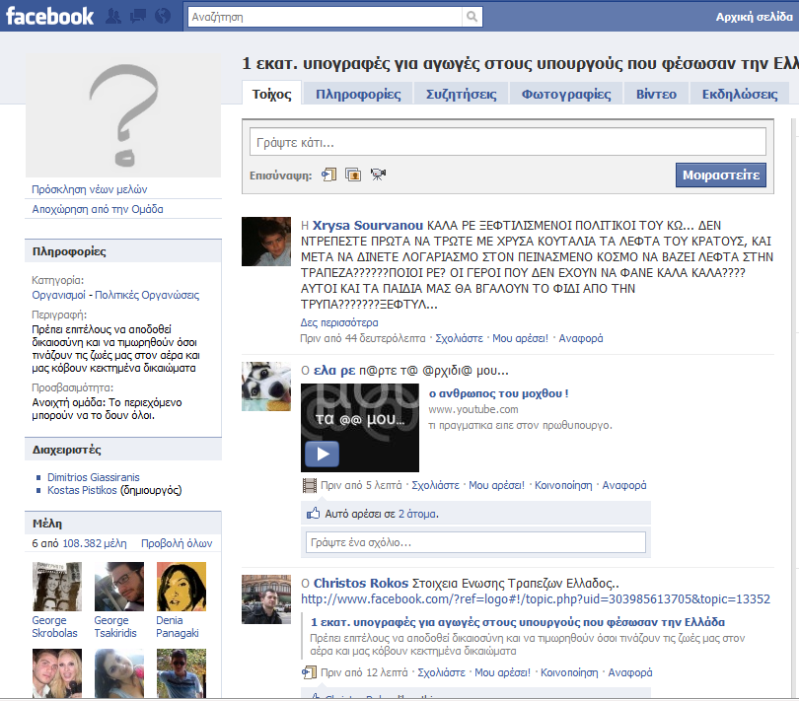Viewport: 799px width, 701px height.
Task: Click the Αναζήτηση search field
Action: pyautogui.click(x=326, y=17)
